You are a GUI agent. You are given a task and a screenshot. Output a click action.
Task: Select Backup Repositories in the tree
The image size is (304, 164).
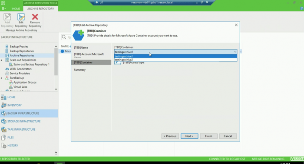pos(22,51)
